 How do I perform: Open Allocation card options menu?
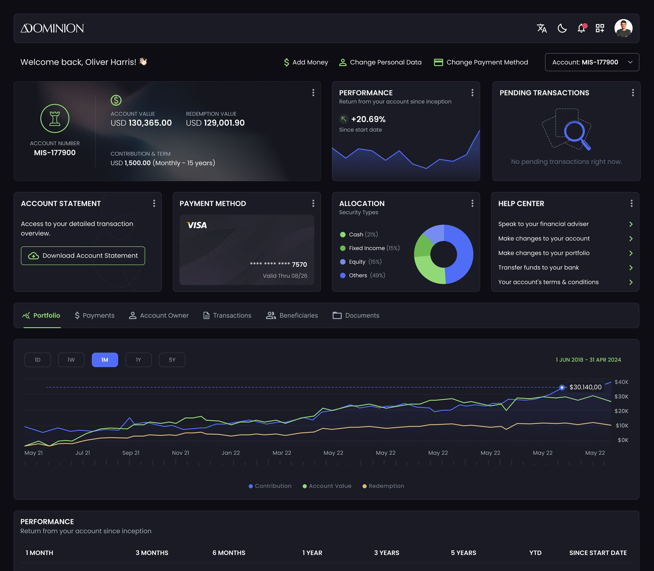pos(472,203)
